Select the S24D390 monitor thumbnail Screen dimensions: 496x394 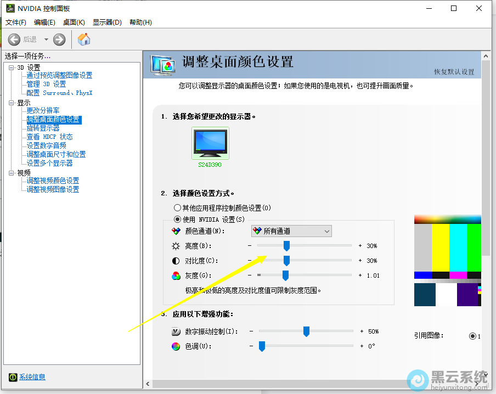210,143
